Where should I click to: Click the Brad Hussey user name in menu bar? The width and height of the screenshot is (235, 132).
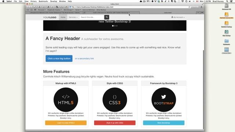218,1
